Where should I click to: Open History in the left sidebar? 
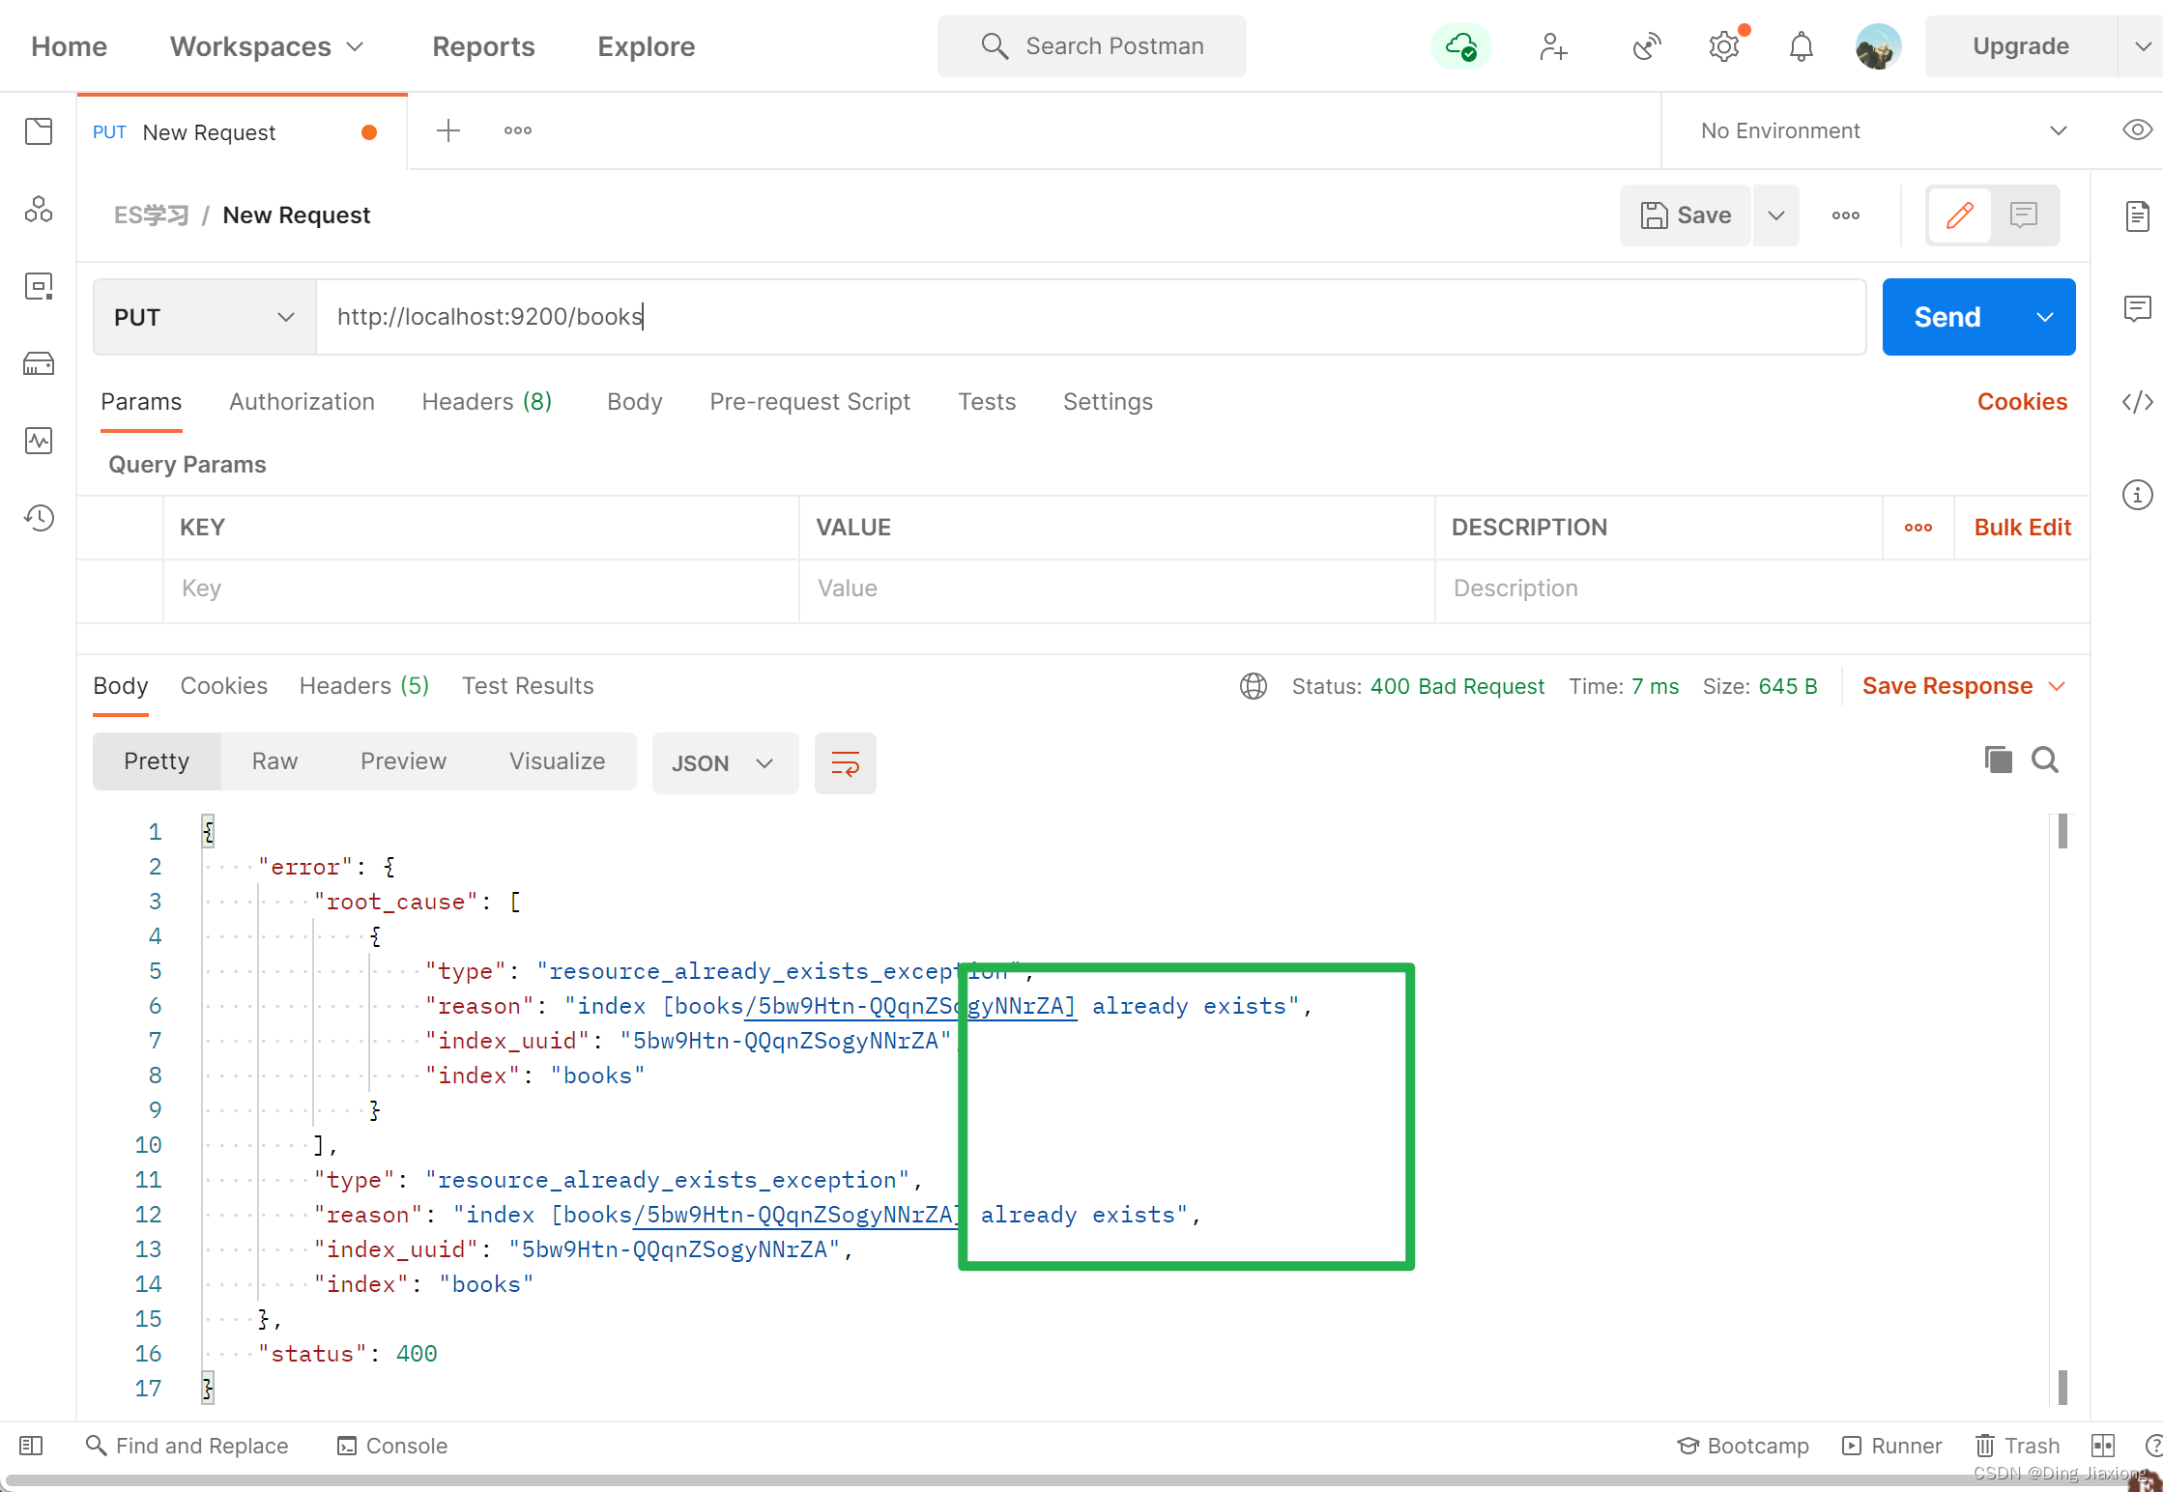click(39, 518)
